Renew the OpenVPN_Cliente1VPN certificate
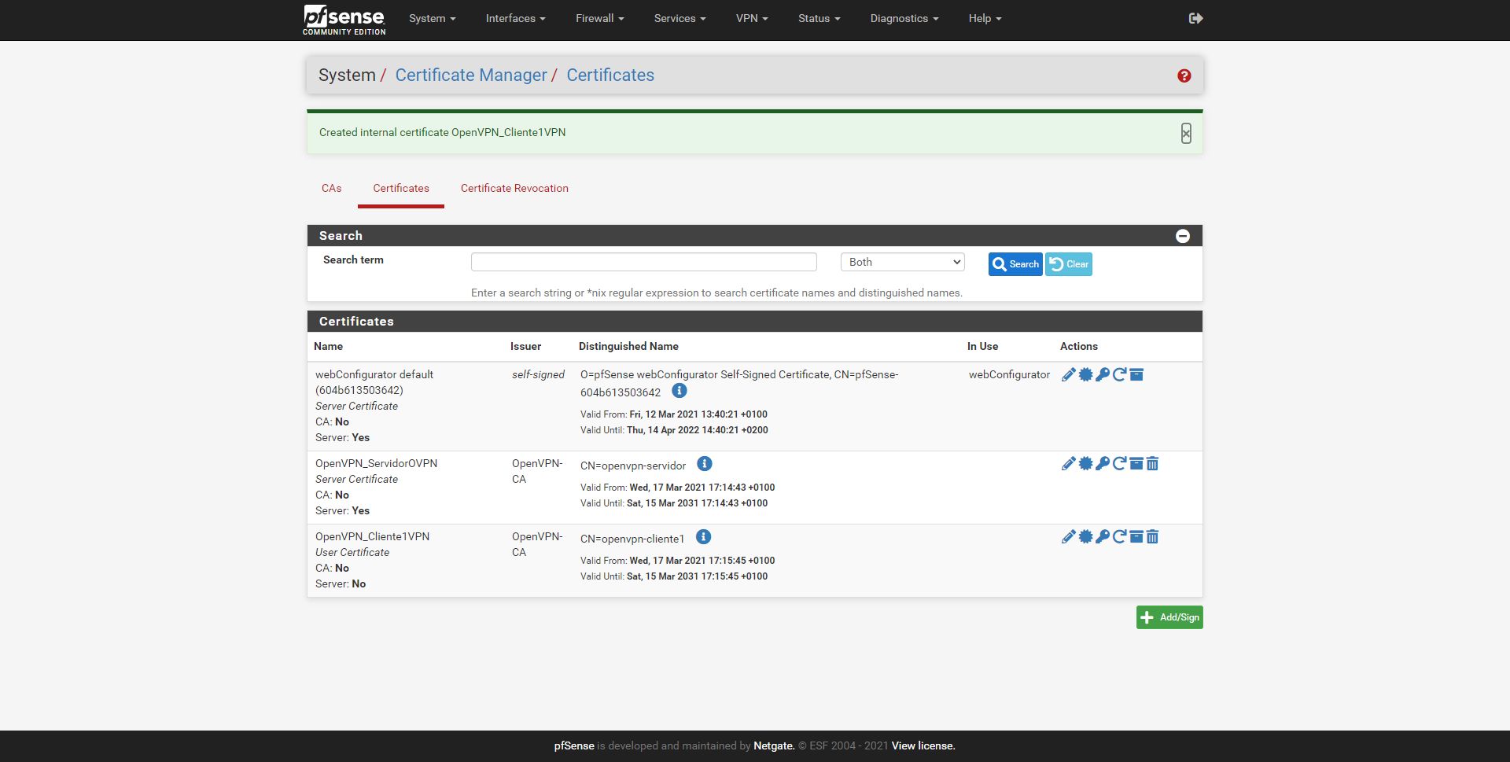 tap(1119, 537)
